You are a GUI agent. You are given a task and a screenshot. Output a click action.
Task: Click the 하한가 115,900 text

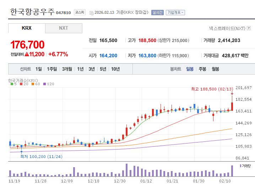pos(173,55)
